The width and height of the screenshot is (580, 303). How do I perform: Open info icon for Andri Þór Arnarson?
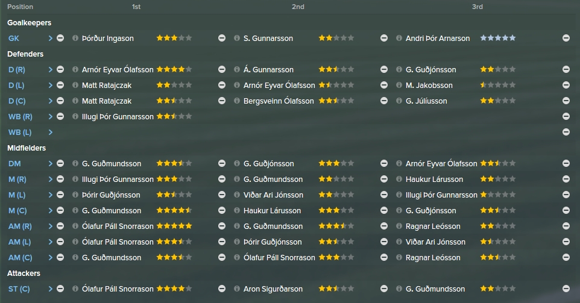pyautogui.click(x=399, y=38)
